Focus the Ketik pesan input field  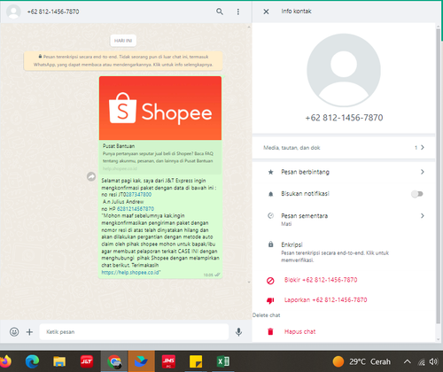tap(134, 332)
